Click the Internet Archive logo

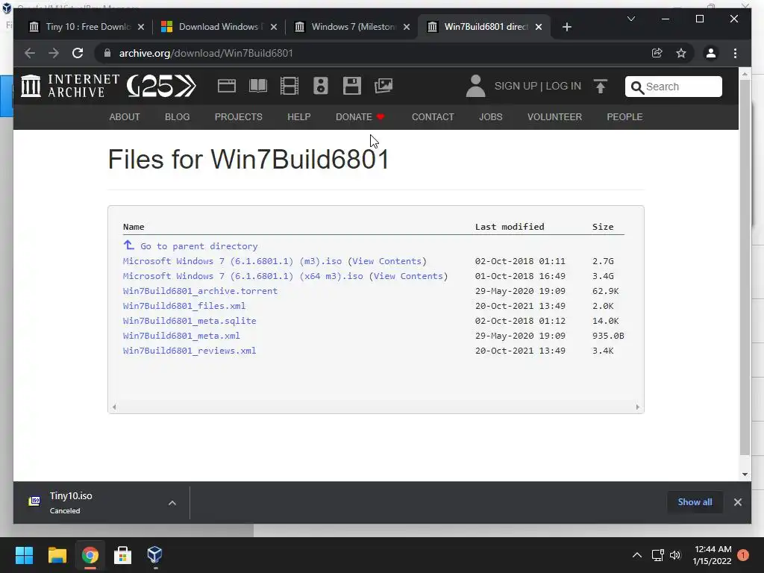point(69,86)
